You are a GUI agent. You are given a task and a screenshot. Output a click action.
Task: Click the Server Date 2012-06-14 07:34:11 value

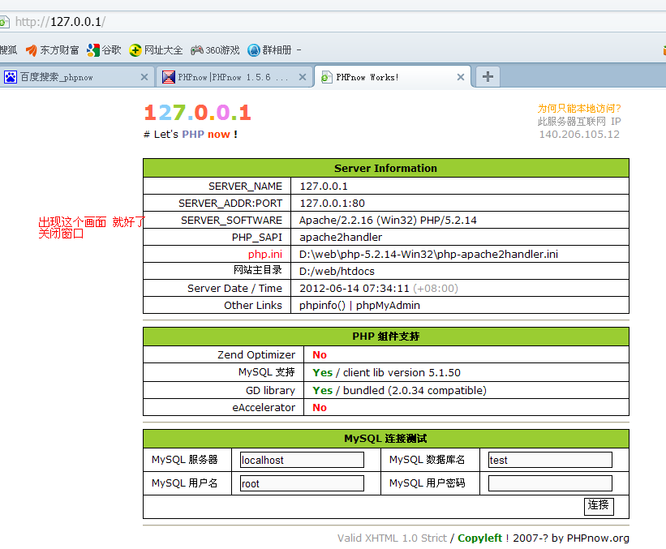354,289
